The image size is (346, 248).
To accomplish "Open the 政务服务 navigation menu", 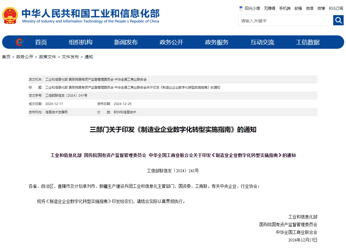I will (217, 42).
